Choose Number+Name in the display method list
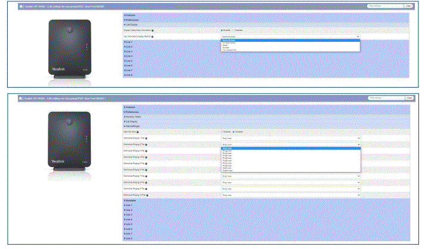This screenshot has height=249, width=425. click(x=291, y=43)
